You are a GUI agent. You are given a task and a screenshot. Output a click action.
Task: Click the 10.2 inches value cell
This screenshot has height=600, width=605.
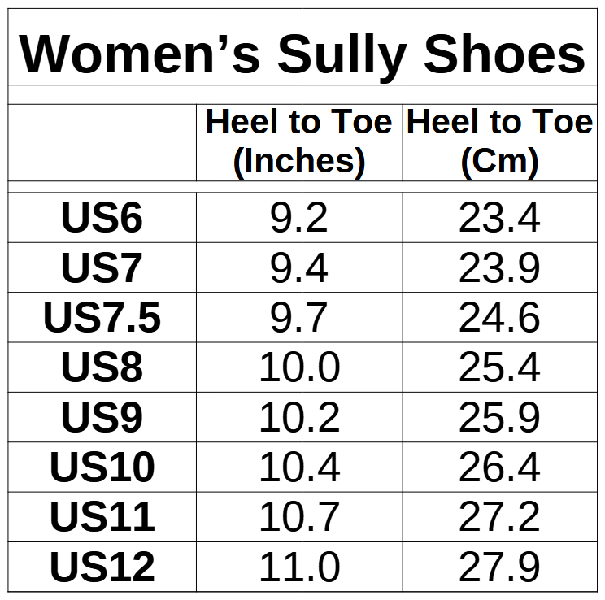298,418
